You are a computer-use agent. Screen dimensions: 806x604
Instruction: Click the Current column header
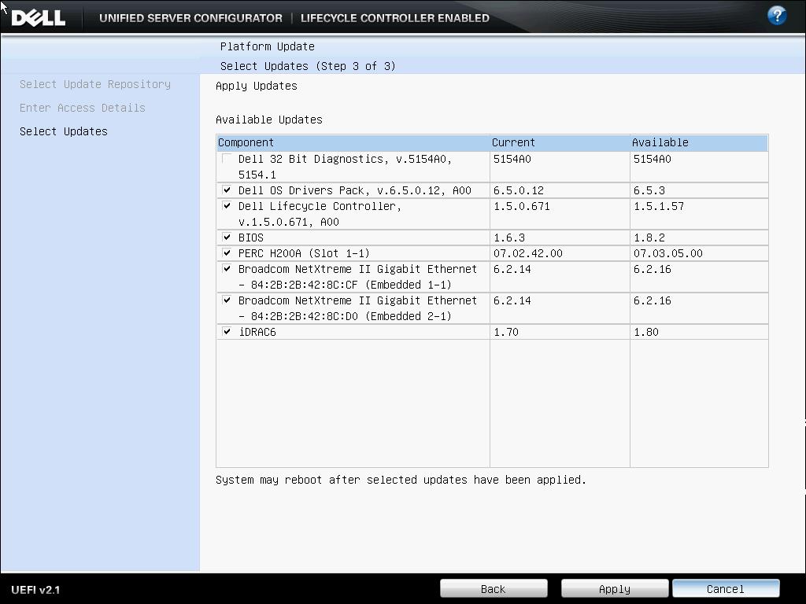click(560, 143)
